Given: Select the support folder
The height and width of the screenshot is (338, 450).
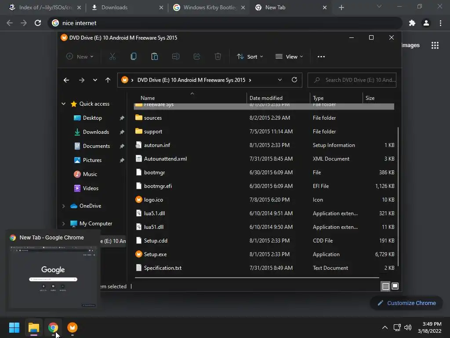Looking at the screenshot, I should point(264,131).
